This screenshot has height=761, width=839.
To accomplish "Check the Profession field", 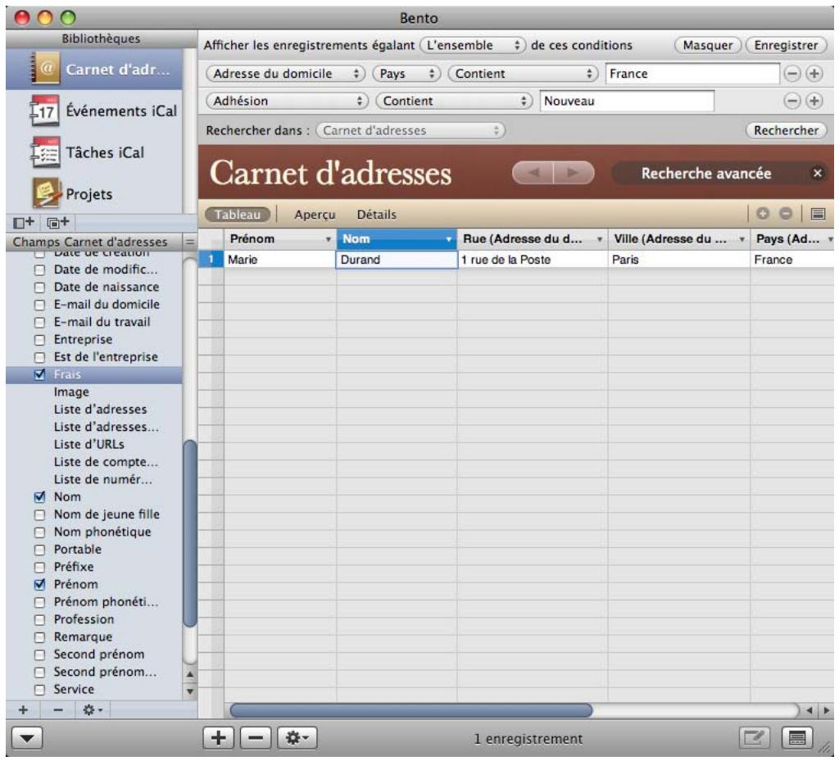I will pyautogui.click(x=39, y=620).
